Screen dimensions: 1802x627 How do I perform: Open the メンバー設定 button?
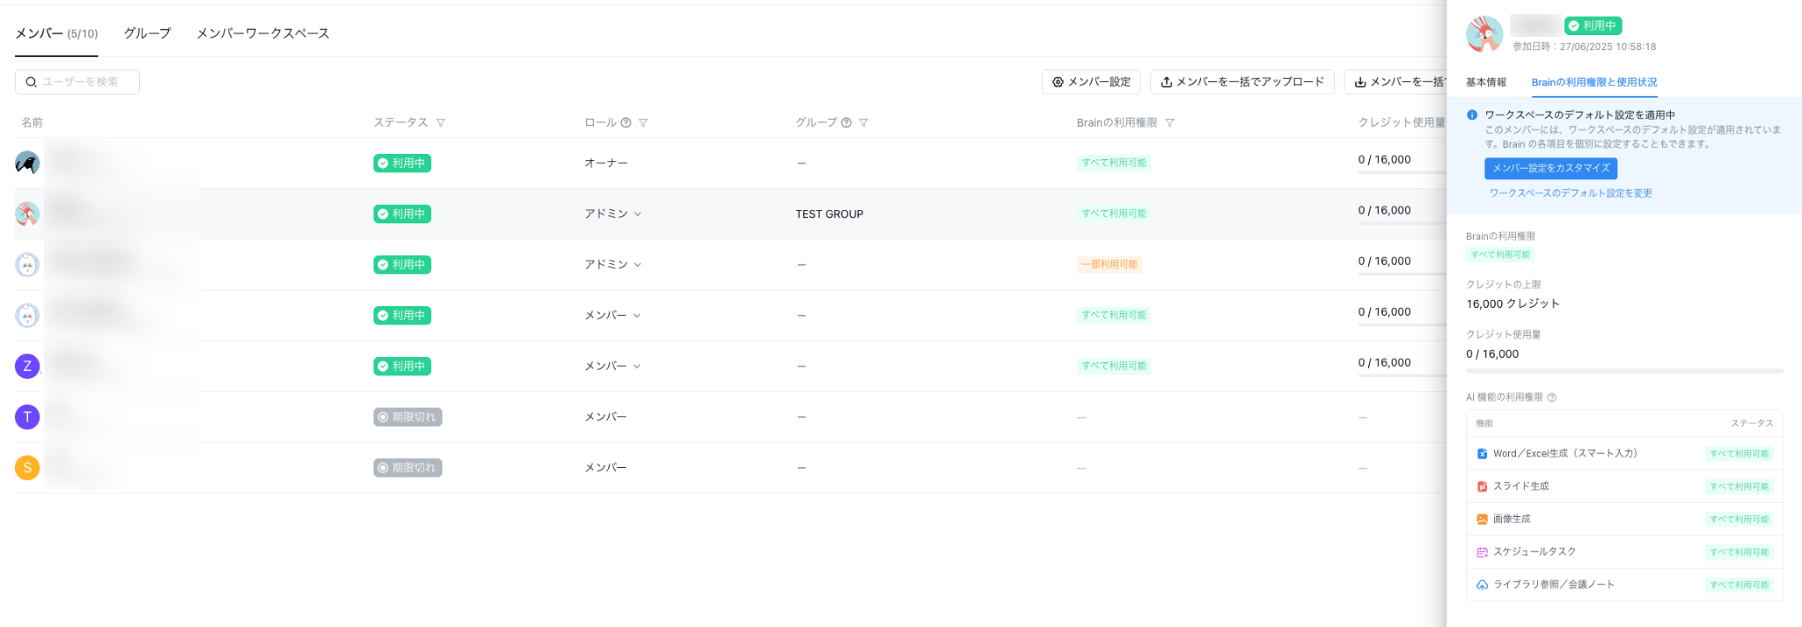click(1091, 82)
